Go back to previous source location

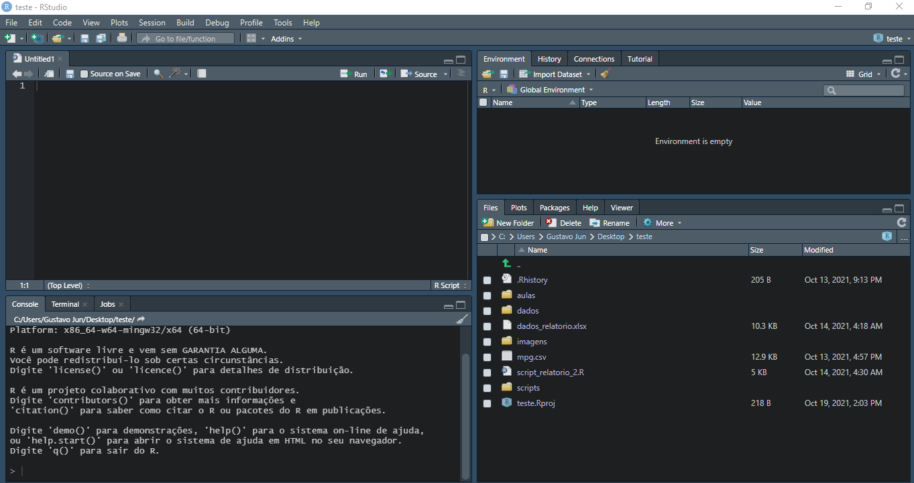pyautogui.click(x=17, y=74)
